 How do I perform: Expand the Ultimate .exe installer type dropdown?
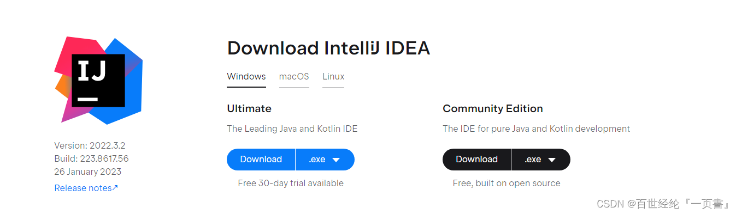tap(325, 160)
